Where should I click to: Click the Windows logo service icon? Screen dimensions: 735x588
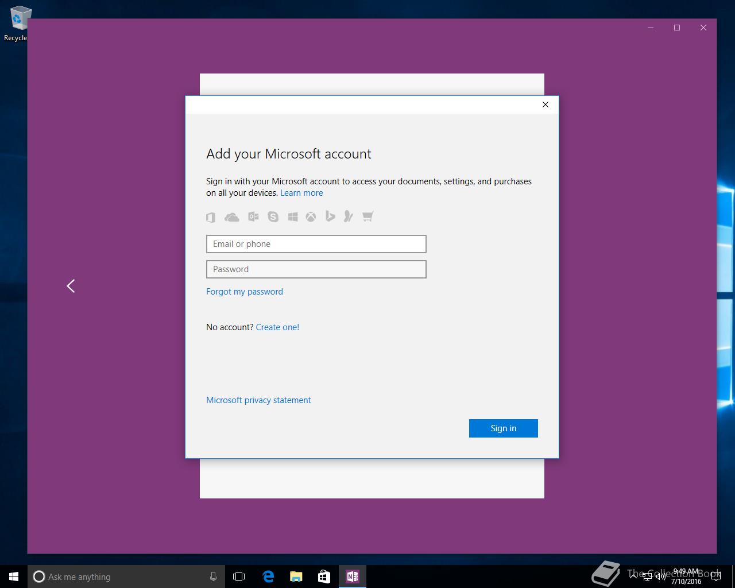pyautogui.click(x=293, y=216)
